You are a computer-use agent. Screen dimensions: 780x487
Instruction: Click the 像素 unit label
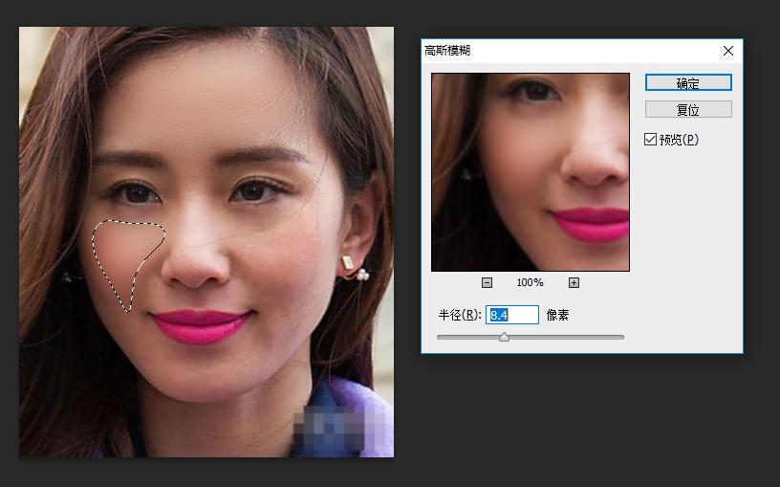[557, 315]
